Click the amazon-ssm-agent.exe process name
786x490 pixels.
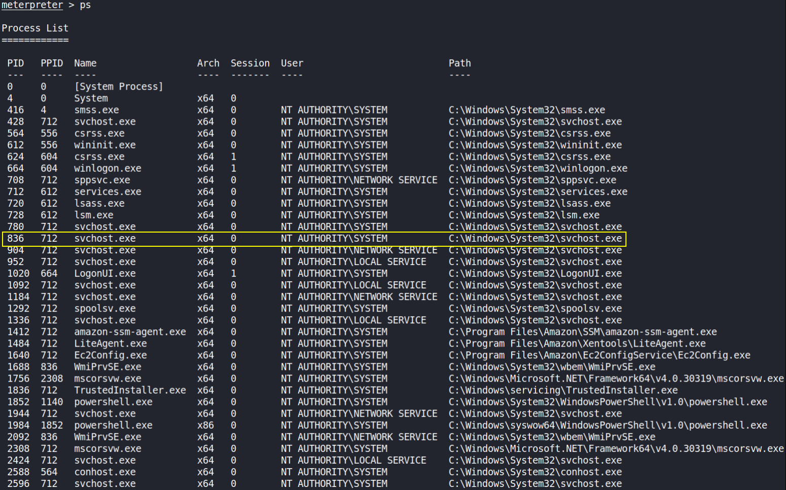tap(130, 332)
